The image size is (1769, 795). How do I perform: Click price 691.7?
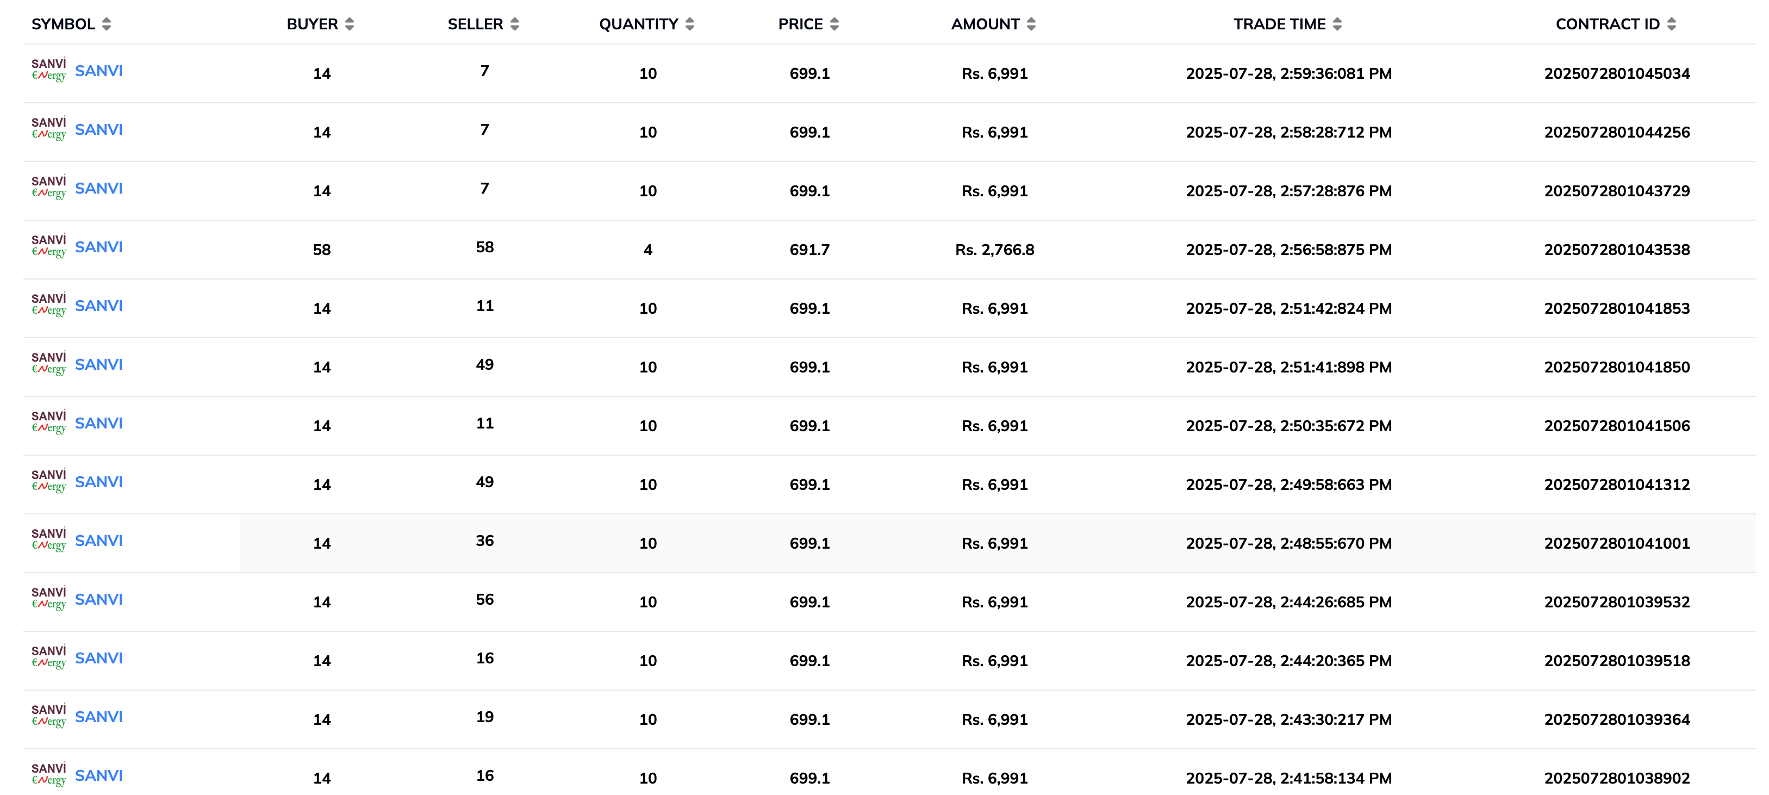(809, 250)
